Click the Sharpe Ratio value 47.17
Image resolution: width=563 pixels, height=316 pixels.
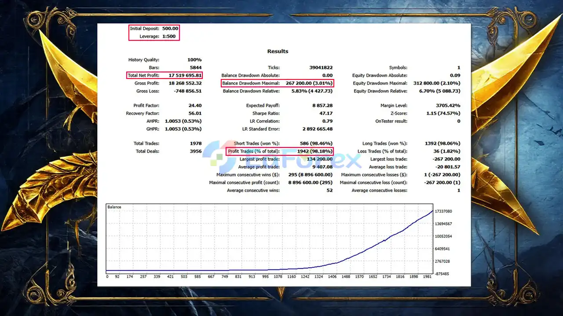325,114
